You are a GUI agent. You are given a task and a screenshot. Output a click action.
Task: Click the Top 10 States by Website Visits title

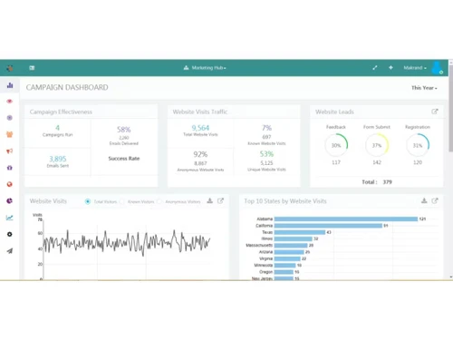coord(285,201)
